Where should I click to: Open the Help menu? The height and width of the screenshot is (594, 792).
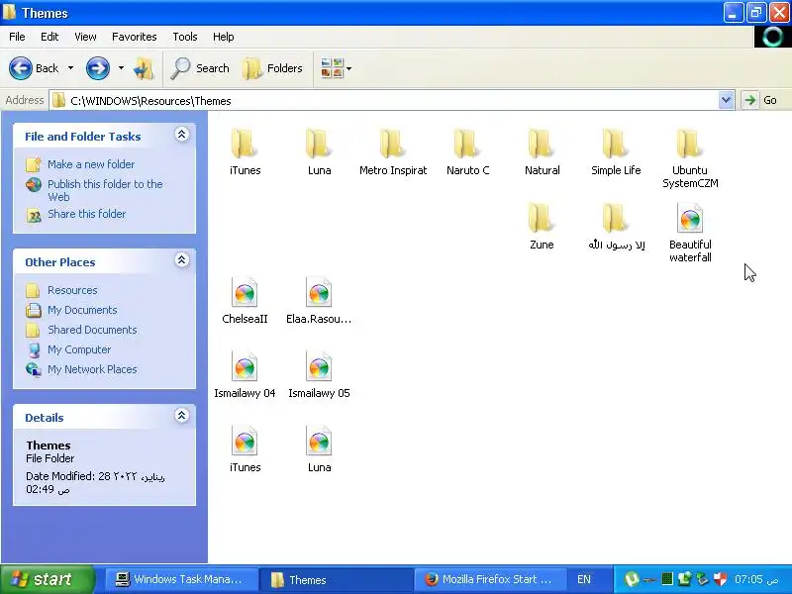pos(224,37)
